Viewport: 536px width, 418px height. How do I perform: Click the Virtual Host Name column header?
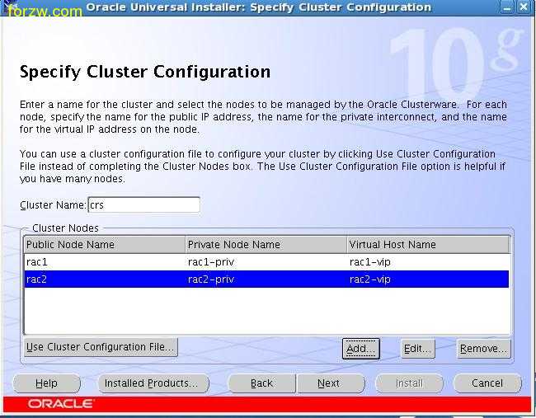(x=427, y=245)
